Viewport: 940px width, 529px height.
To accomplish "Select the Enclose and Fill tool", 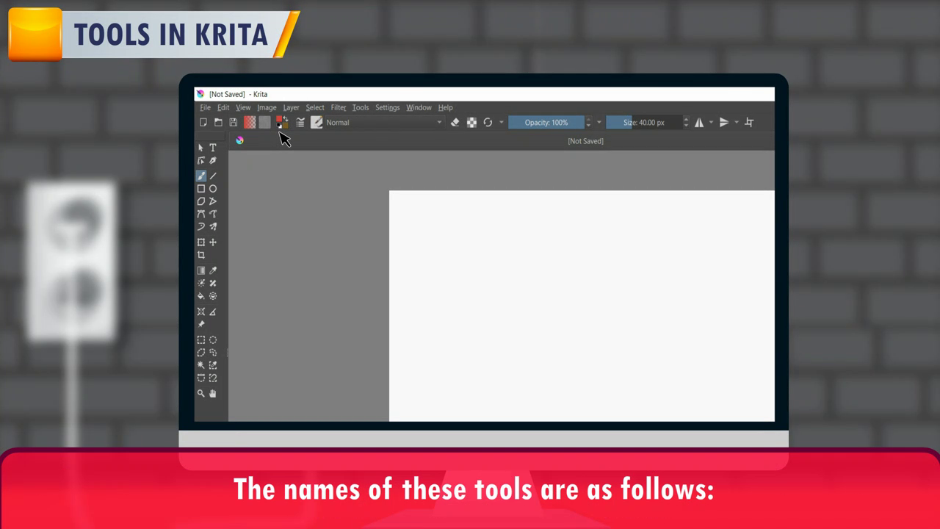I will tap(213, 296).
